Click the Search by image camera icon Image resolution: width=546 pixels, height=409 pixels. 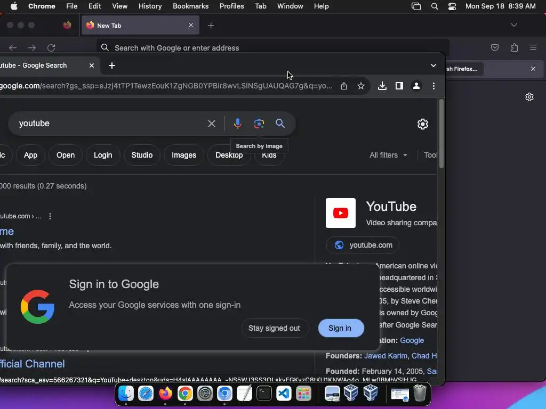(259, 124)
